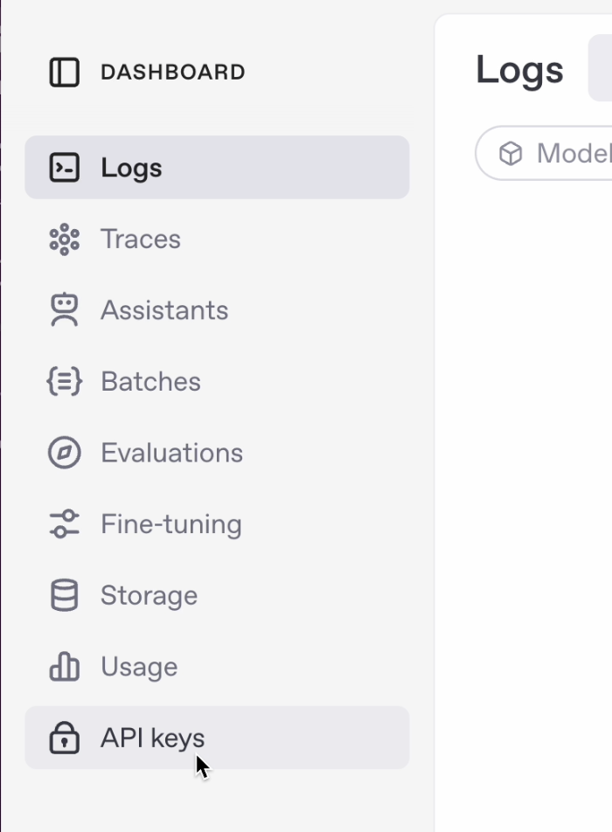The height and width of the screenshot is (832, 612).
Task: Click the Batches braces icon
Action: click(x=64, y=381)
